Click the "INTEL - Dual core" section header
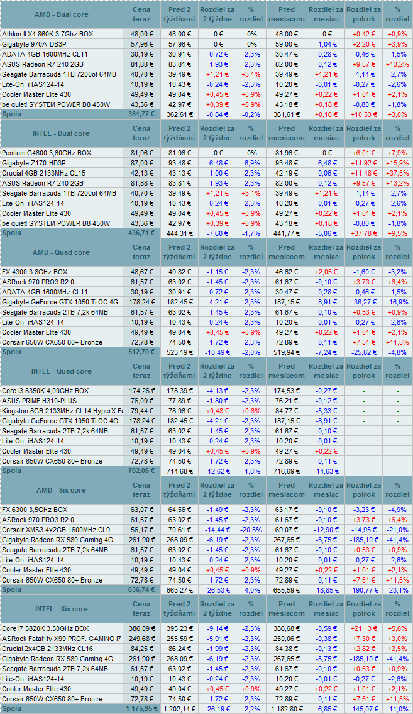Image resolution: width=413 pixels, height=714 pixels. tap(62, 133)
